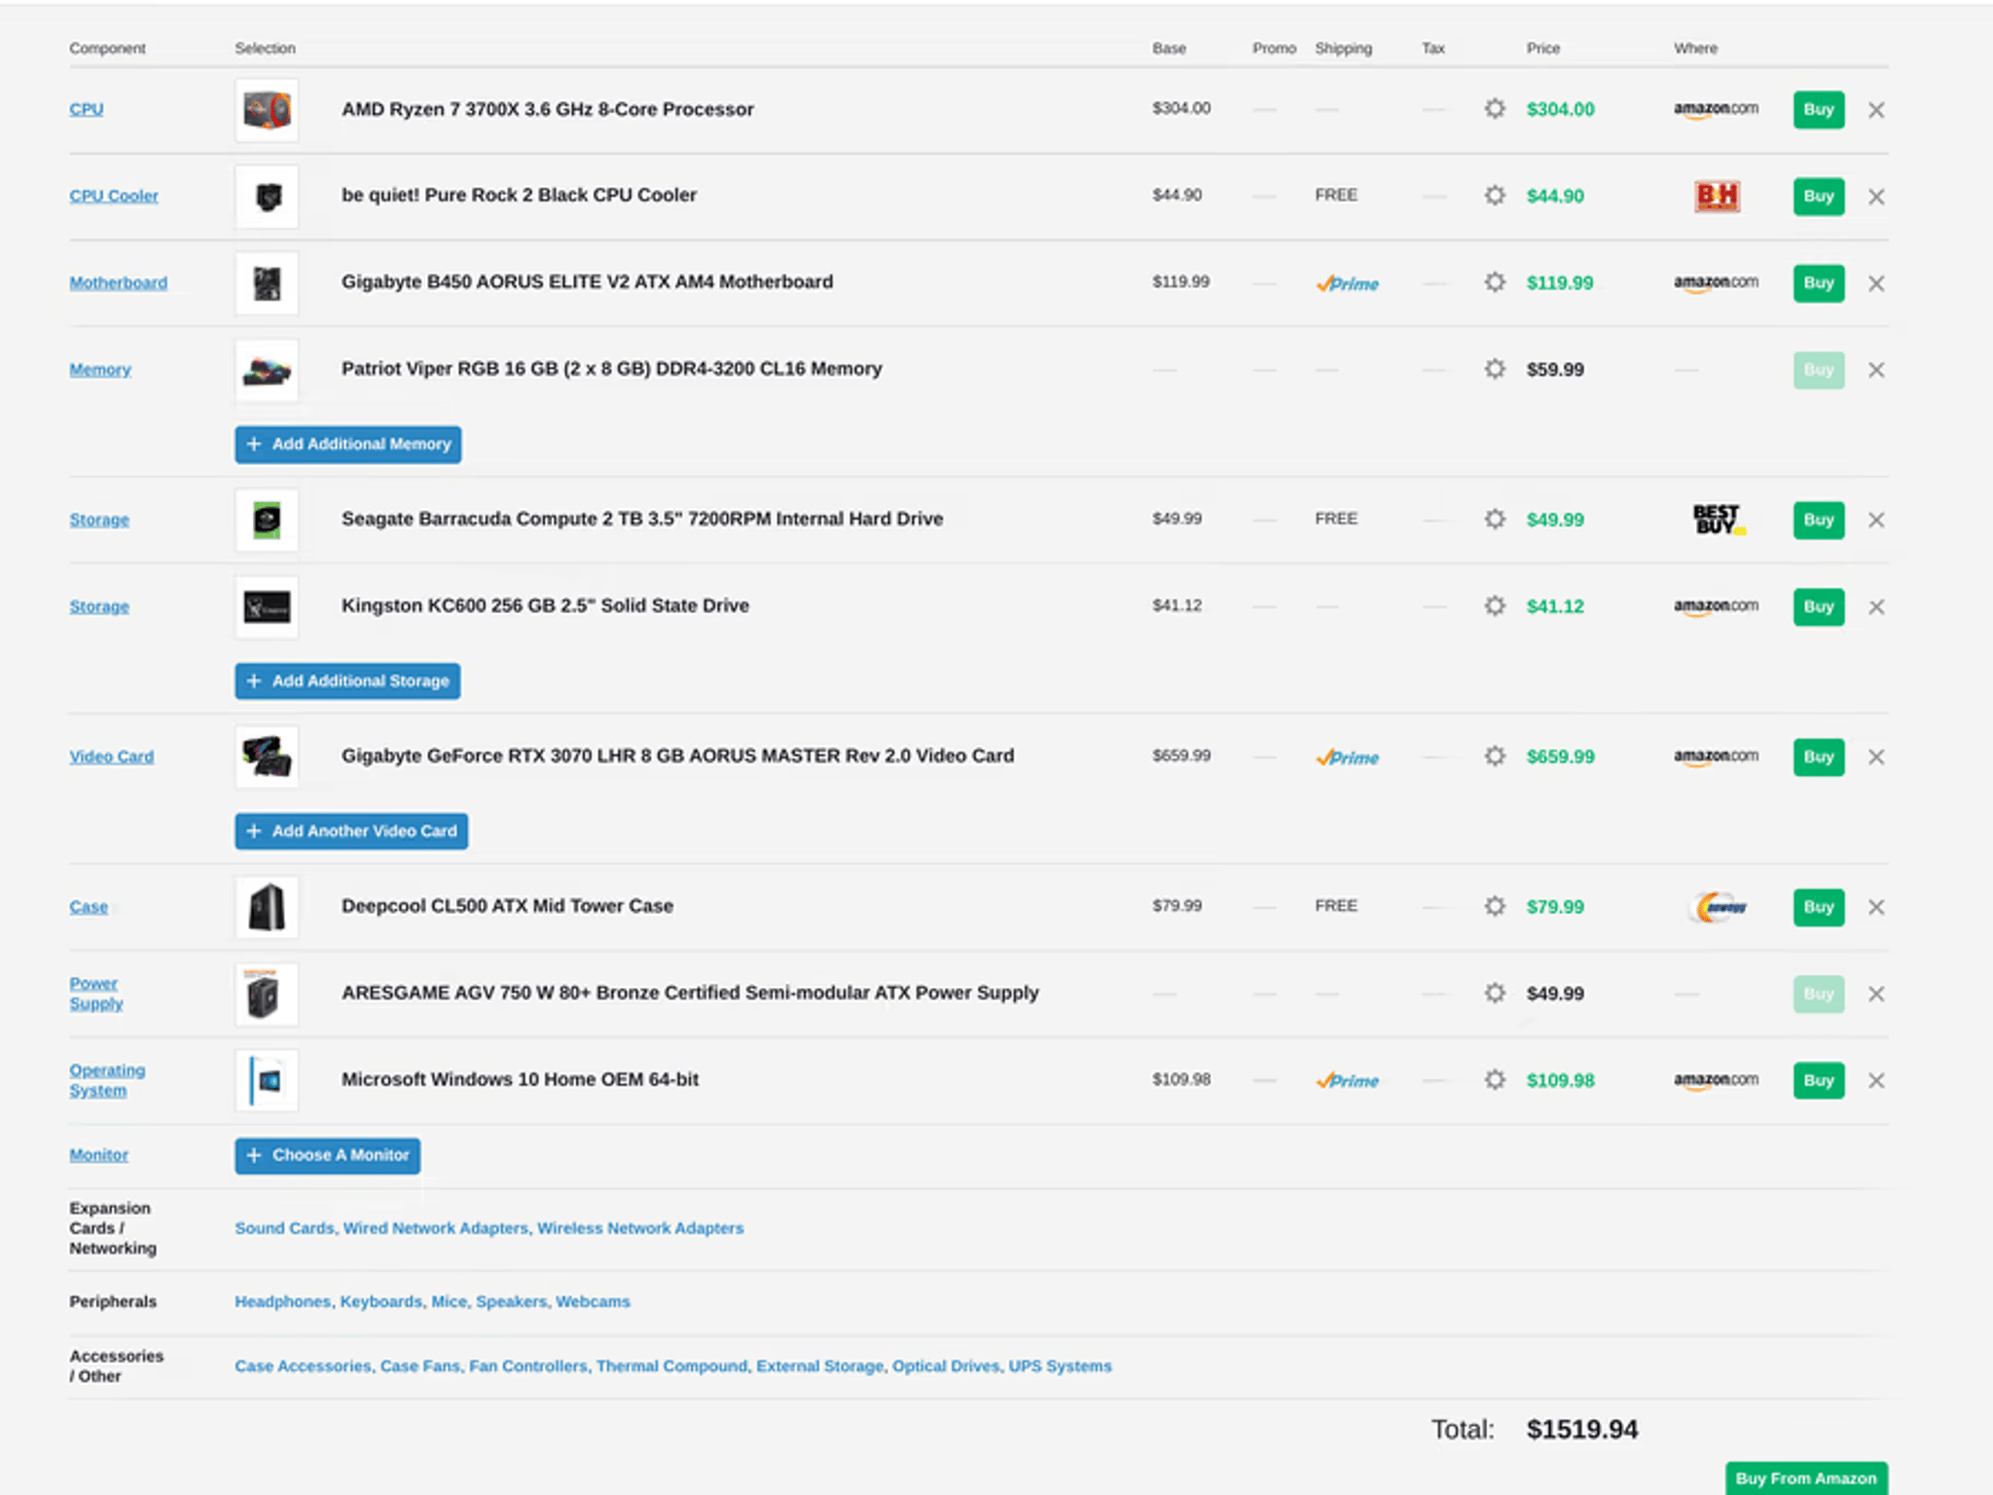Remove the ARESGAME power supply
Screen dimensions: 1993x1495
click(1876, 994)
